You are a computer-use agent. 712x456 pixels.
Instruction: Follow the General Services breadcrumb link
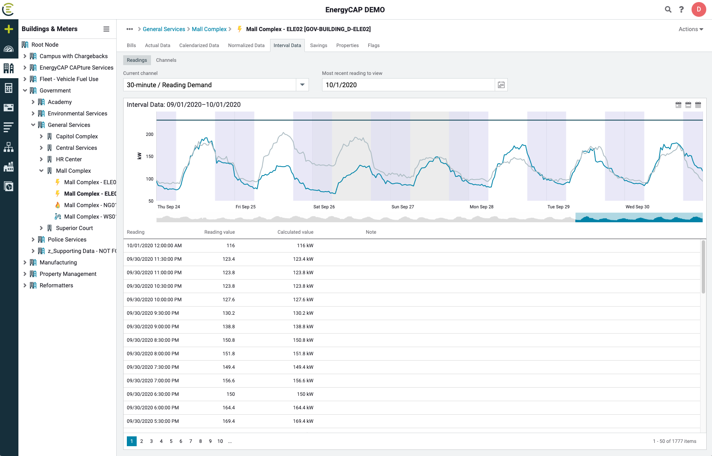tap(164, 29)
